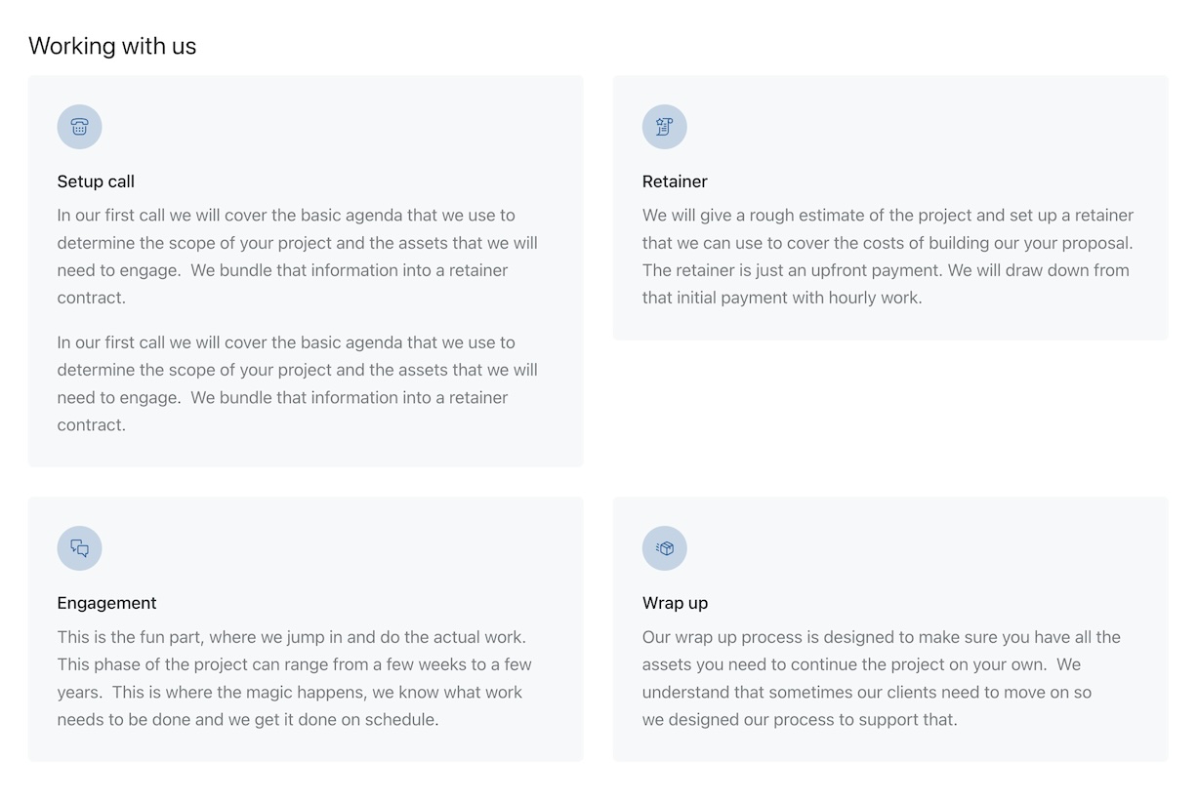Screen dimensions: 1198x800
Task: Click the "Working with us" page heading
Action: [112, 46]
